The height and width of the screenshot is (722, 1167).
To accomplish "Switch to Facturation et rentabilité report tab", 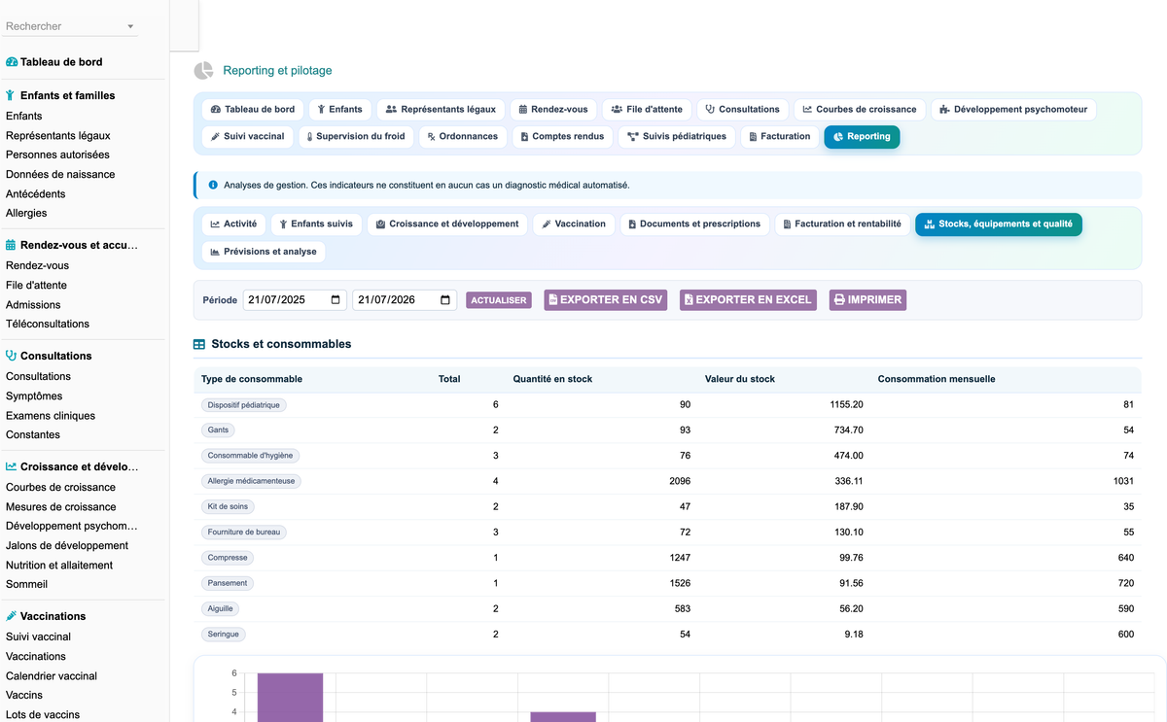I will click(842, 224).
